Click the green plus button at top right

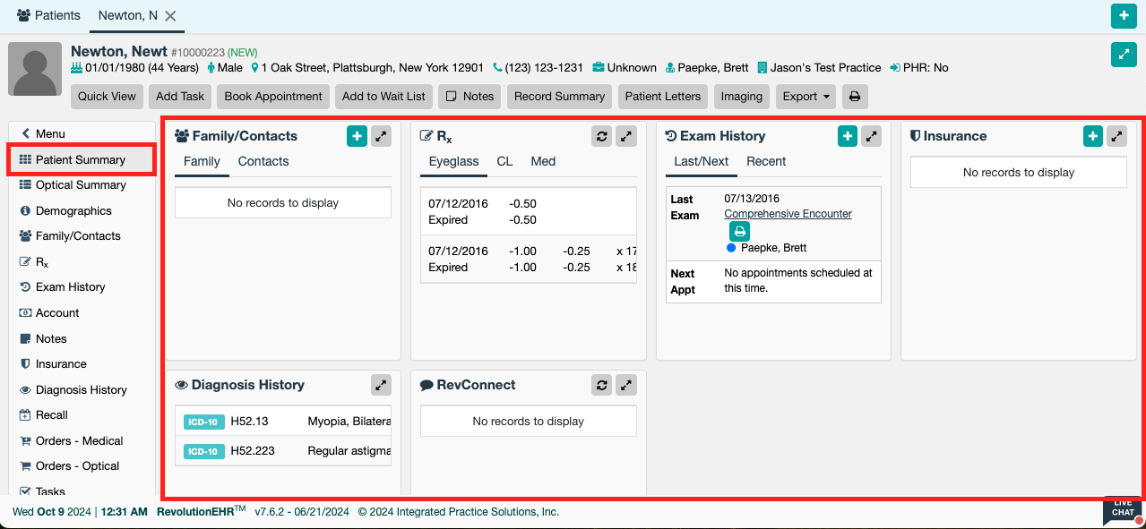tap(1124, 16)
